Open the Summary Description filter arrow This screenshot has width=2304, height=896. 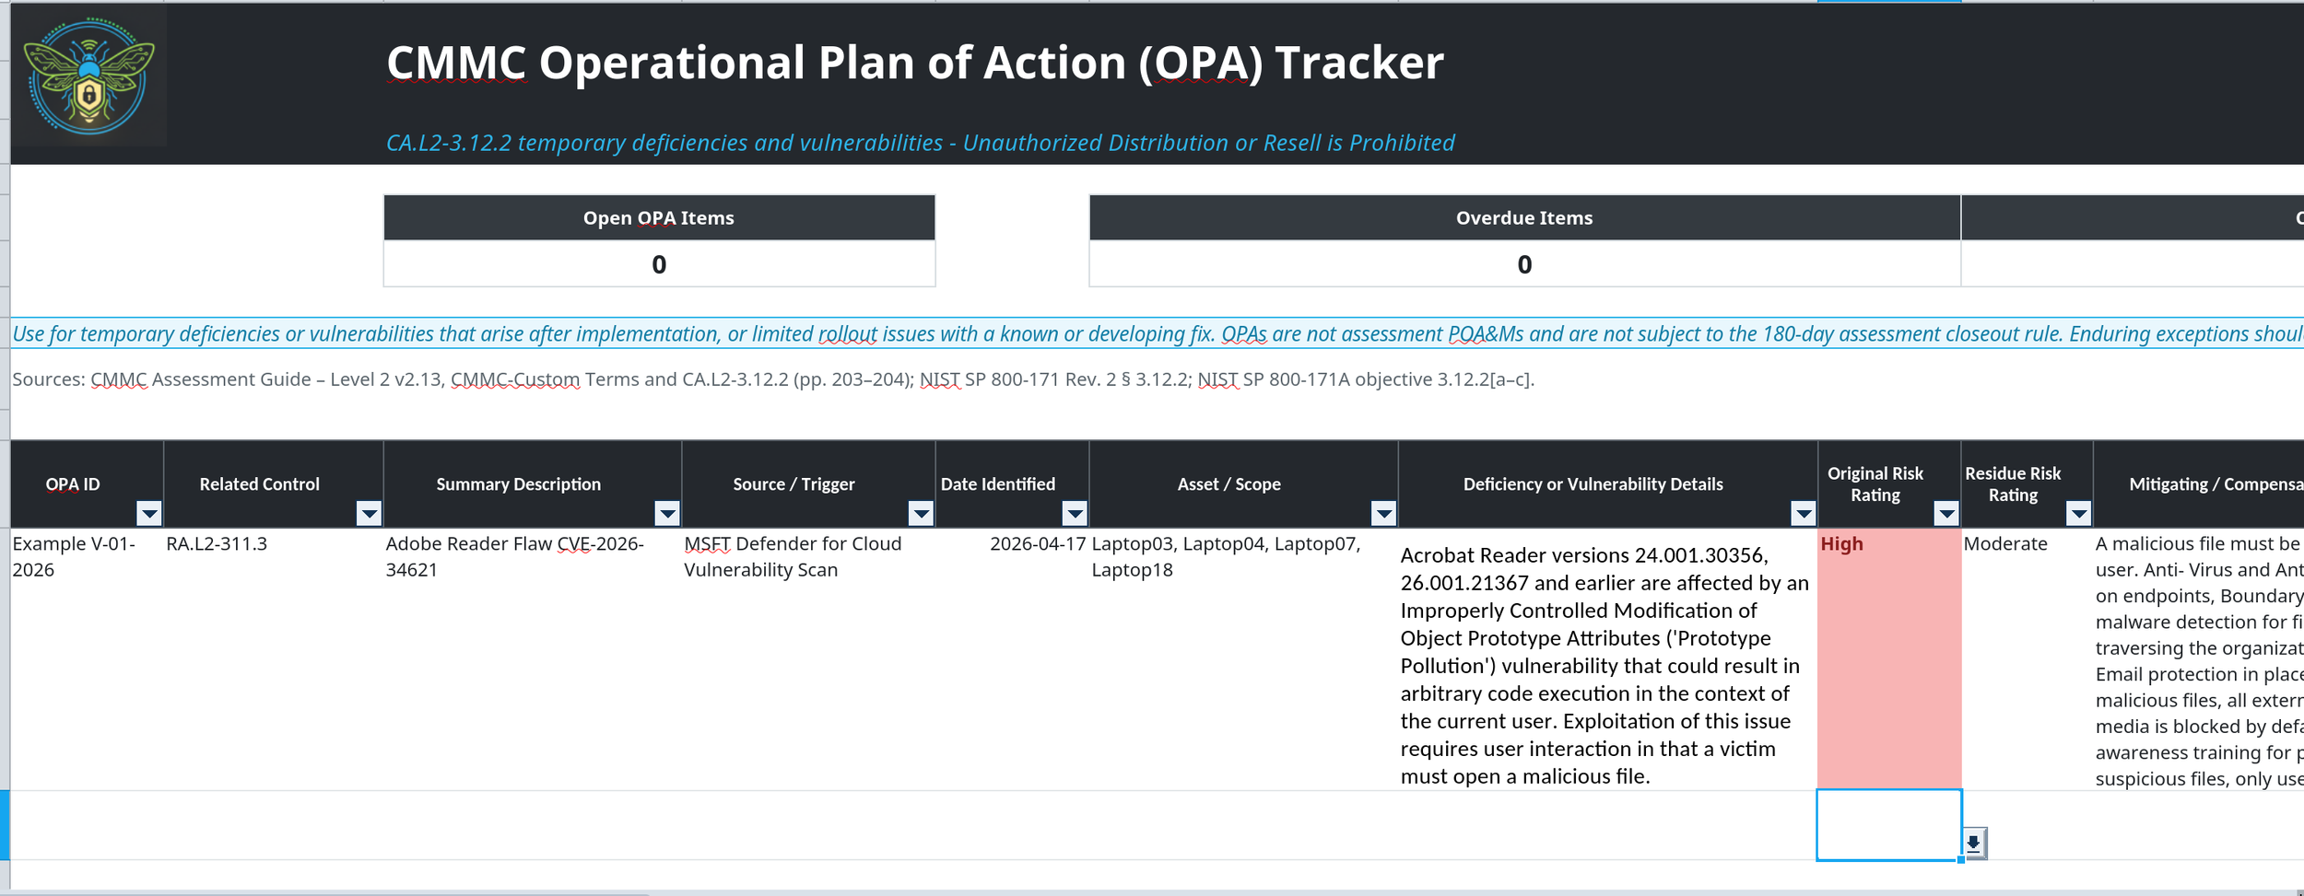pyautogui.click(x=667, y=513)
